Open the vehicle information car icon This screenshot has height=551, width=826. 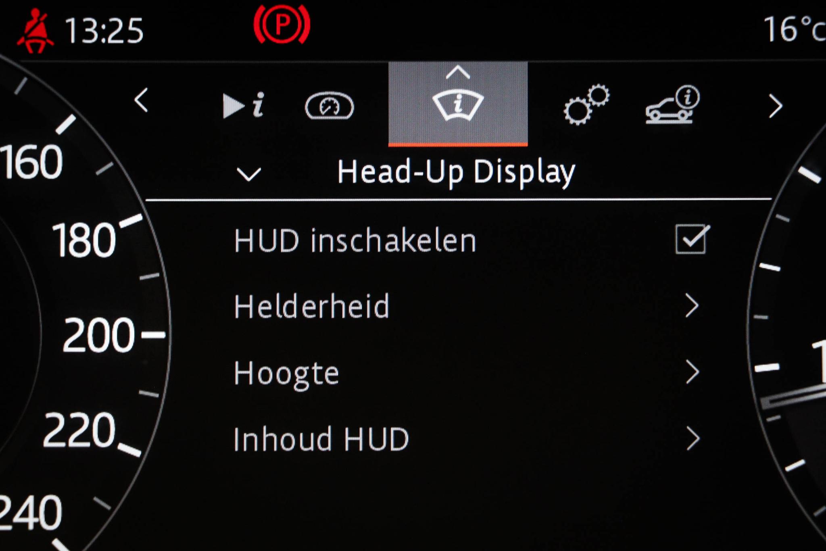(x=673, y=104)
